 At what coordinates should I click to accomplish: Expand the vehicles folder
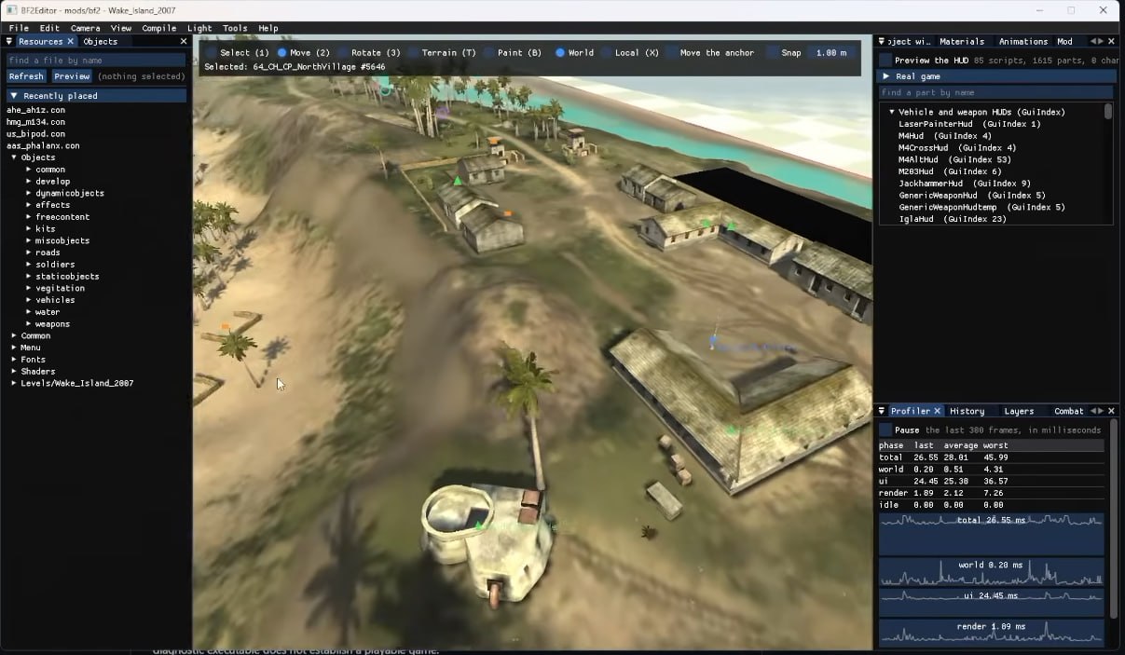pos(29,300)
